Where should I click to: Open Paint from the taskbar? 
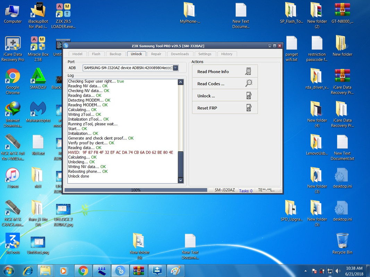coord(175,271)
